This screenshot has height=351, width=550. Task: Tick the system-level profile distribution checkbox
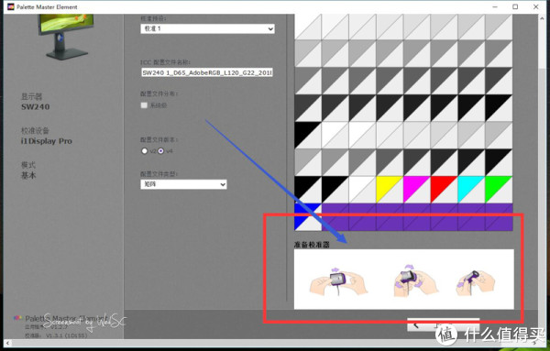(144, 105)
